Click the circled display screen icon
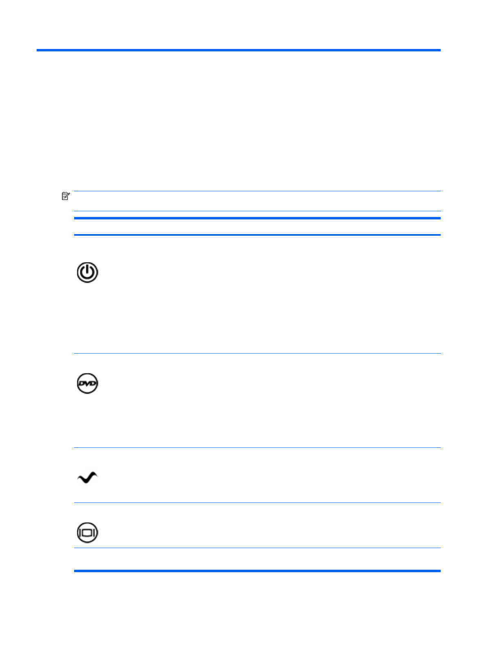Viewport: 485px width, 646px height. pos(87,532)
